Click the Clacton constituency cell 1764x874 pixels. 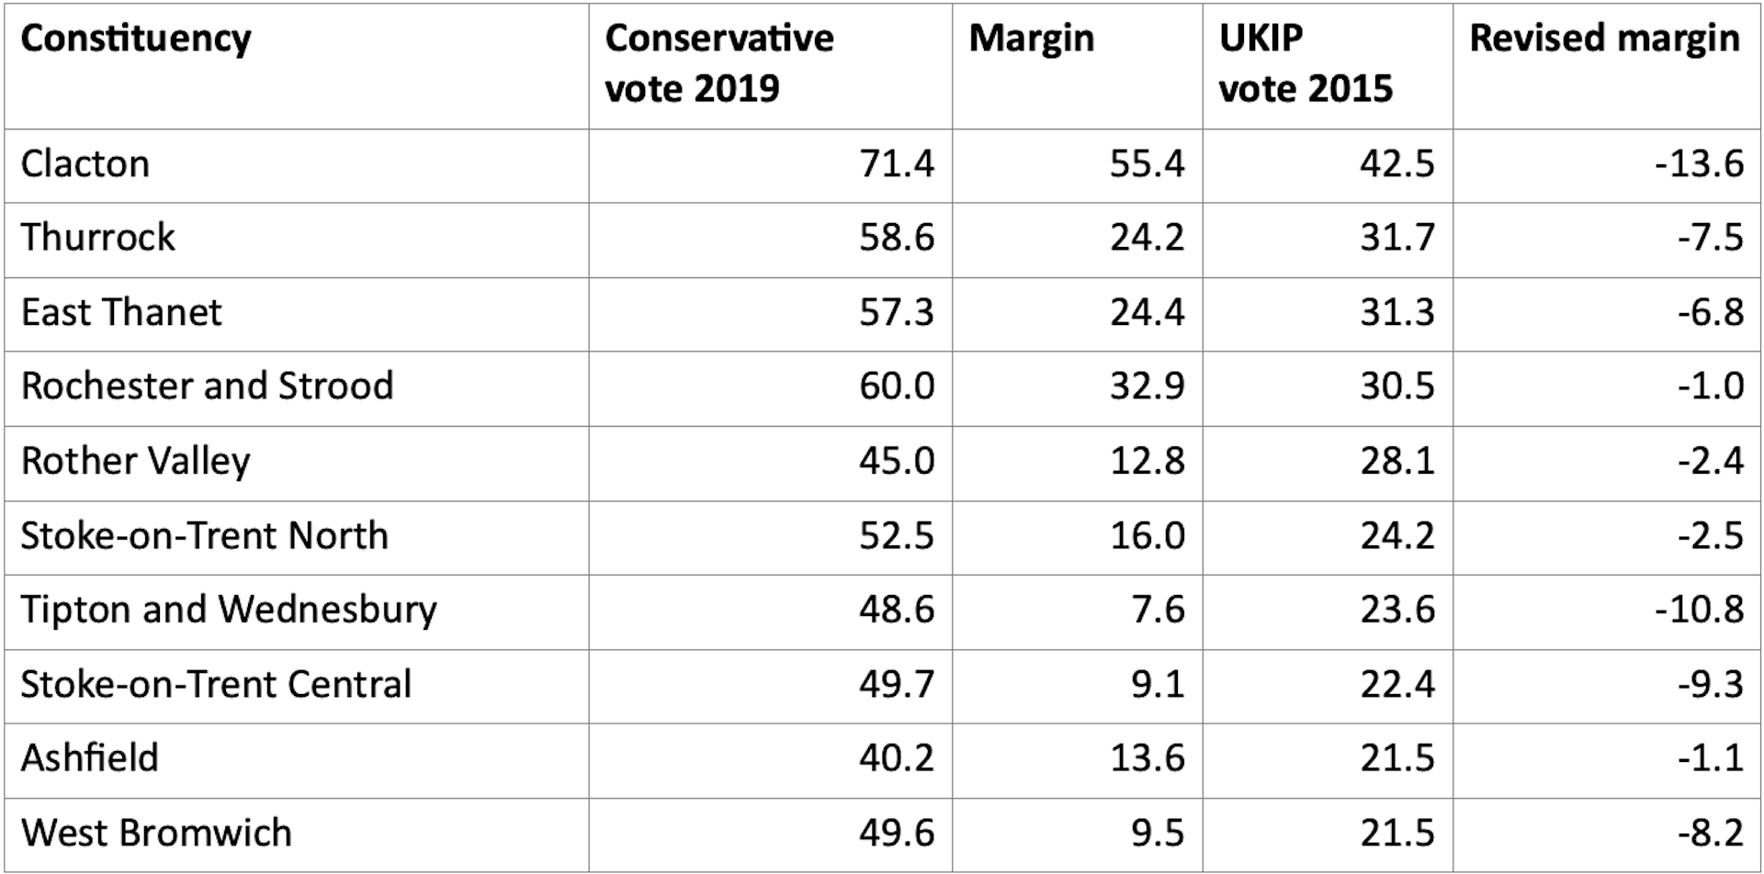(85, 164)
